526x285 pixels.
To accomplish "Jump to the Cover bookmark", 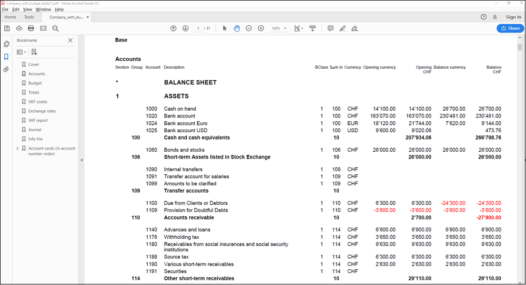I will click(34, 65).
